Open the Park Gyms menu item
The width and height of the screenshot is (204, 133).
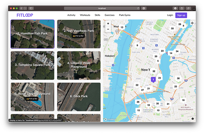coord(125,15)
